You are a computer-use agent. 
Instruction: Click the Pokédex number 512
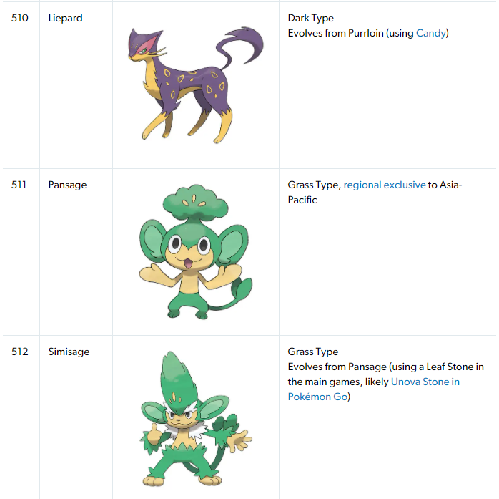pyautogui.click(x=20, y=352)
